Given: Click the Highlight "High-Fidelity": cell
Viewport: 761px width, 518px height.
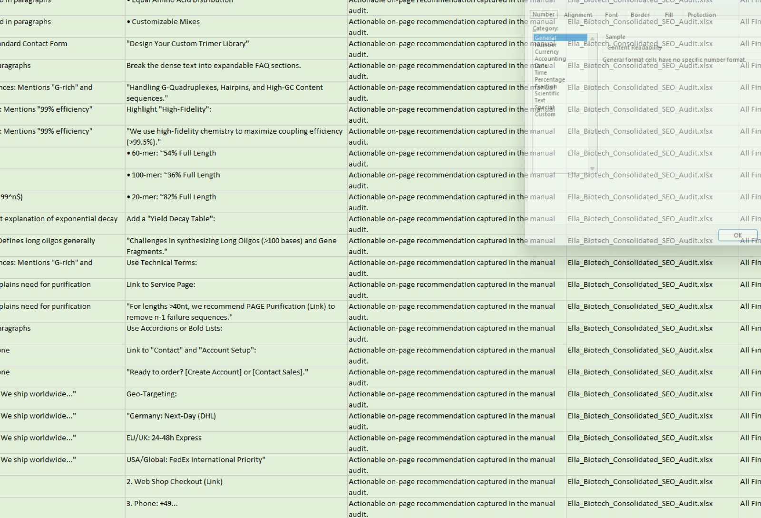Looking at the screenshot, I should point(236,115).
